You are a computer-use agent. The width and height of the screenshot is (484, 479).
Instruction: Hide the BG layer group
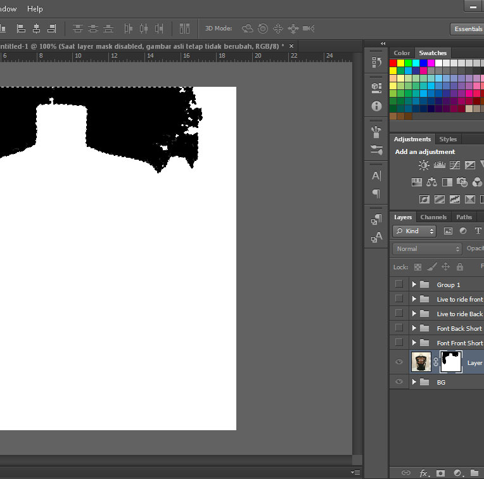(x=398, y=382)
